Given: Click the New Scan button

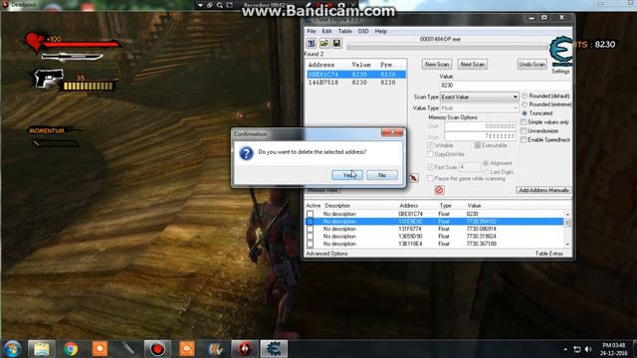Looking at the screenshot, I should click(437, 64).
